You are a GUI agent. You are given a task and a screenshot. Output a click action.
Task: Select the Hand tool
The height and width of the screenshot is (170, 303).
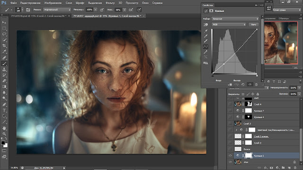(x=4, y=128)
